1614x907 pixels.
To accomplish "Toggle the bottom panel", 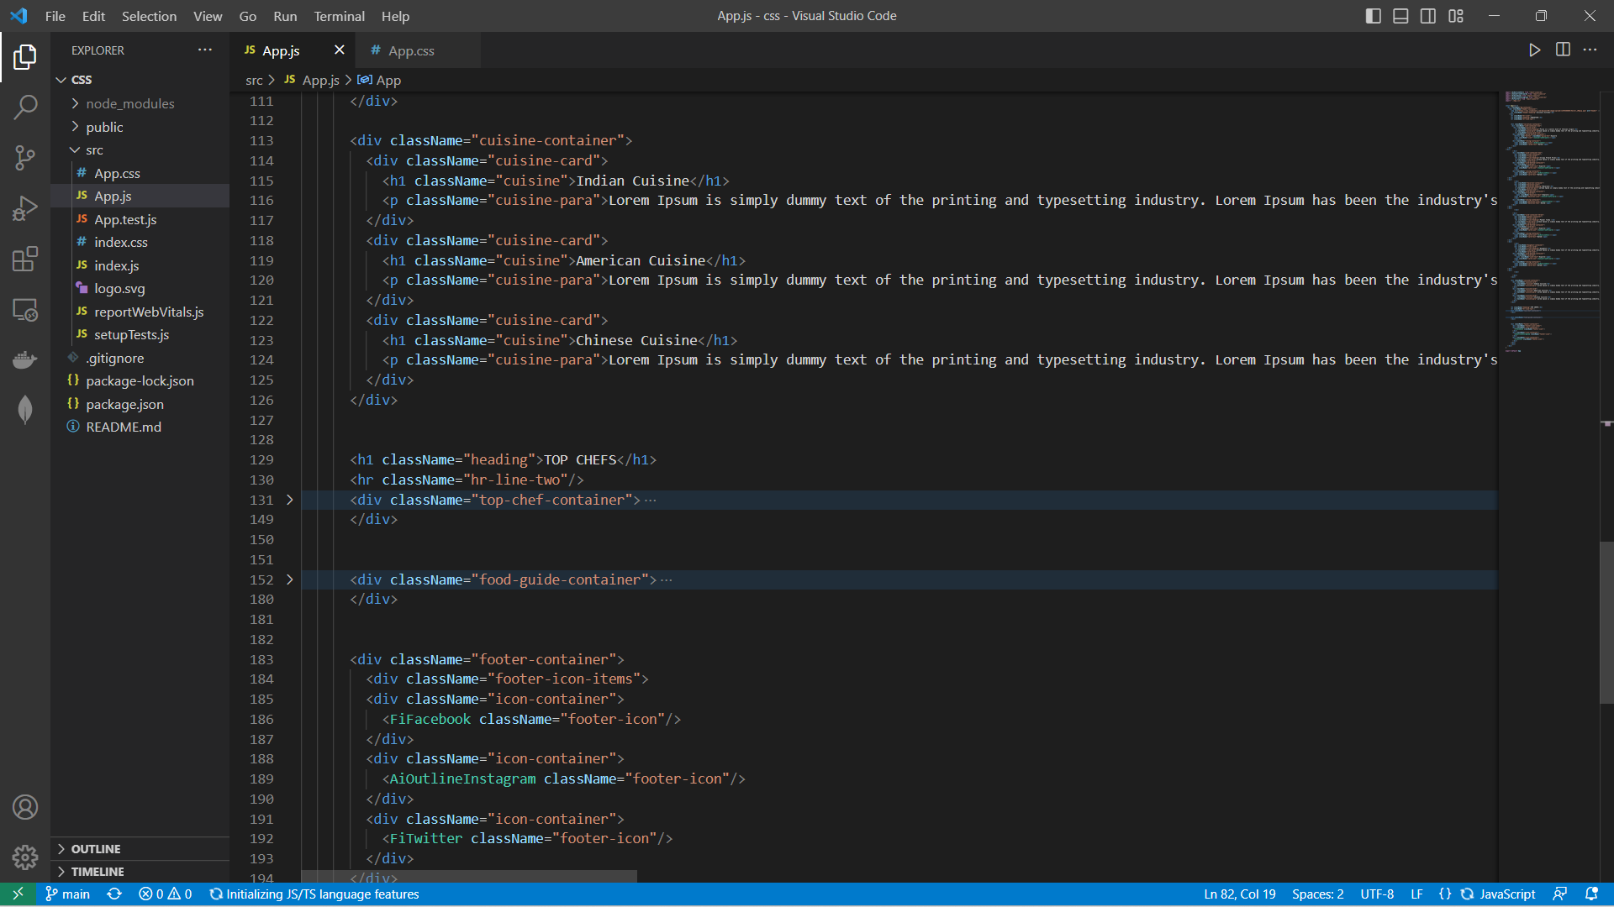I will (x=1400, y=15).
